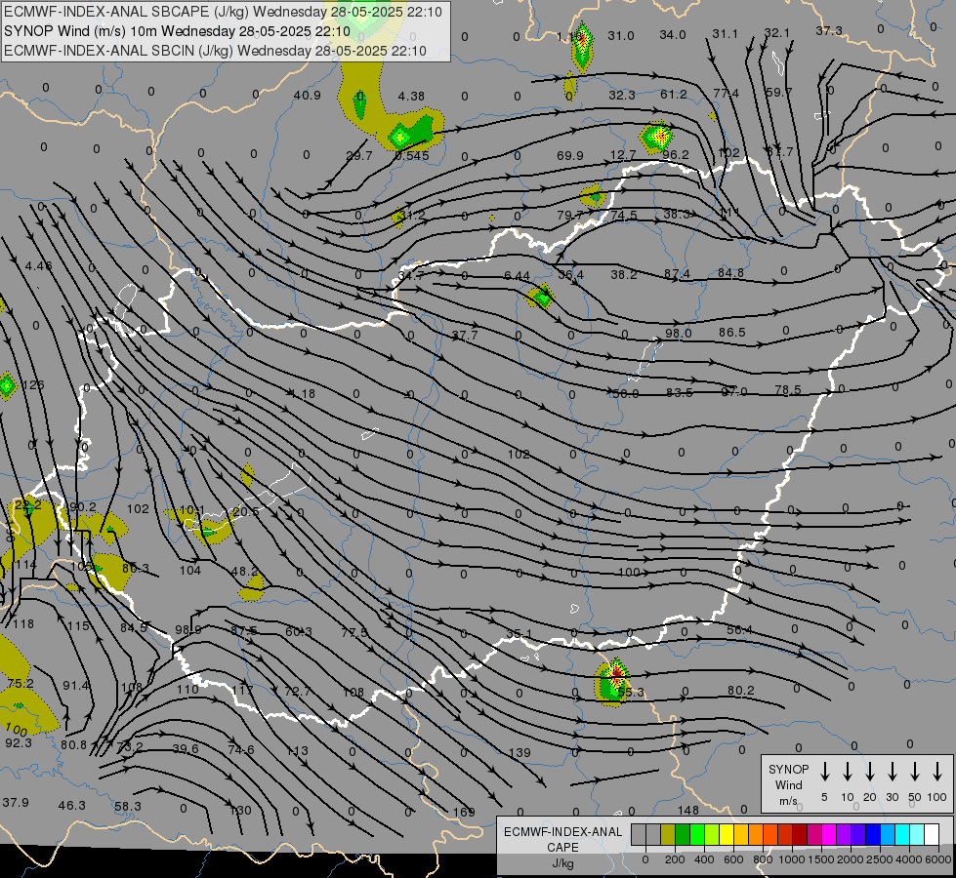
Task: Click the 2500 tick label in CAPE legend
Action: 879,859
